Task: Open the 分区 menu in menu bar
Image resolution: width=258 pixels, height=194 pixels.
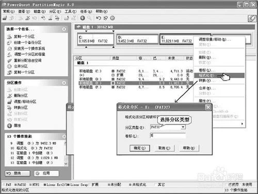Action: pyautogui.click(x=55, y=11)
